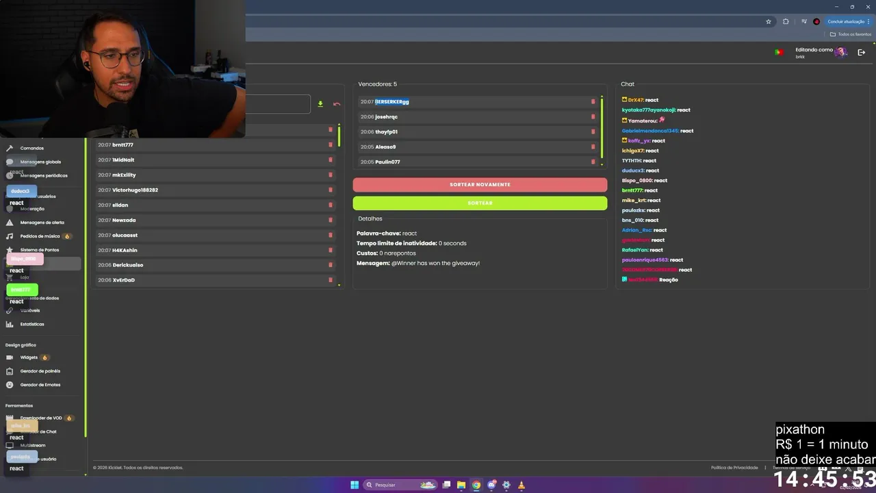Delete participant Derickualso from list
This screenshot has height=493, width=876.
(x=331, y=265)
